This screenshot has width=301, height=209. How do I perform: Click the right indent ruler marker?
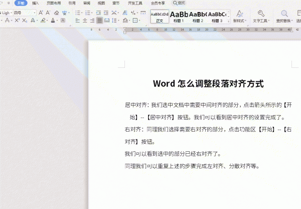click(291, 31)
